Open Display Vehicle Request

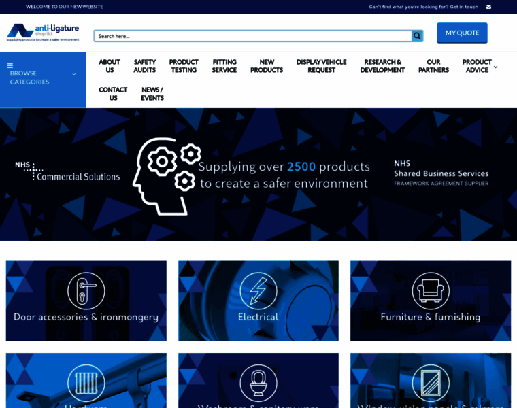tap(322, 66)
